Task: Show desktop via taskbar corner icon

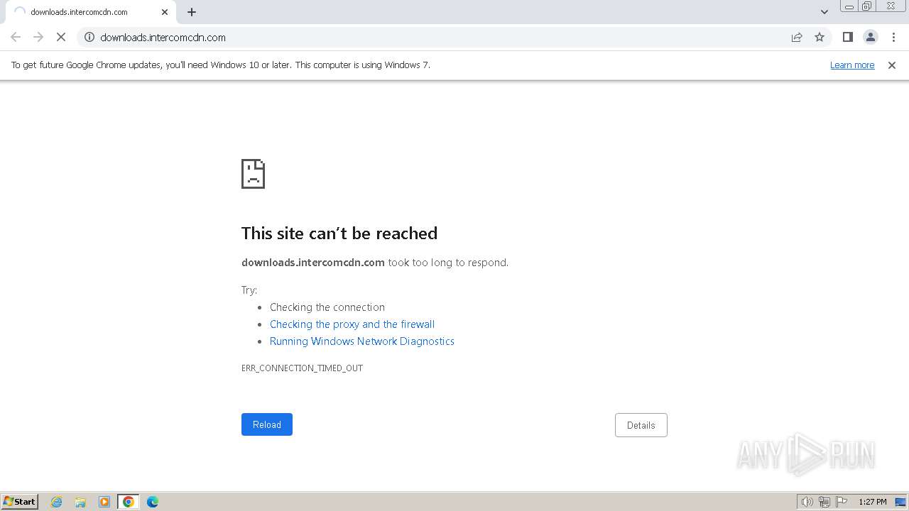Action: [x=901, y=502]
